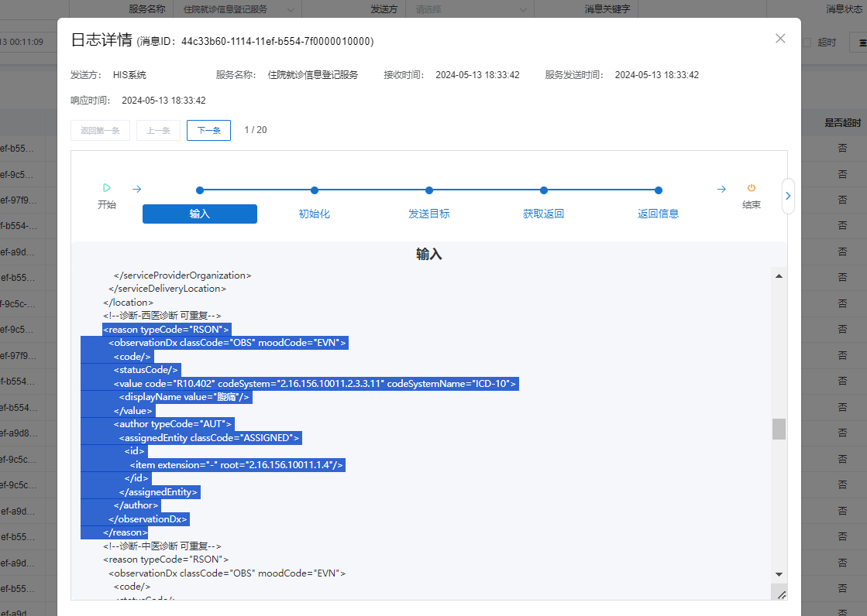The image size is (867, 616).
Task: Click the timeline dot above 获取返回
Action: (x=544, y=190)
